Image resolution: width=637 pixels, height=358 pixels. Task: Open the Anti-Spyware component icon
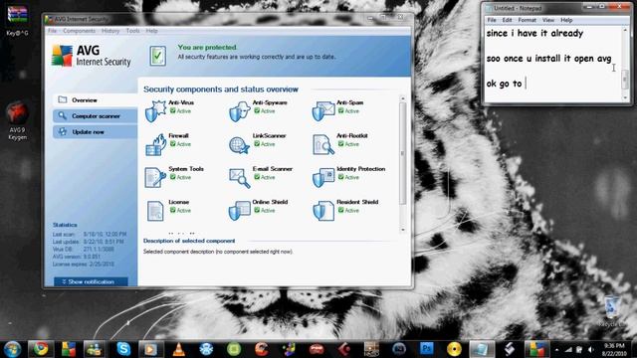click(x=239, y=111)
